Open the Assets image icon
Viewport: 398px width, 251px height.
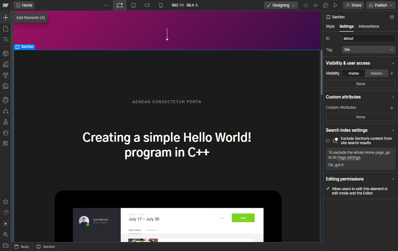[x=6, y=86]
